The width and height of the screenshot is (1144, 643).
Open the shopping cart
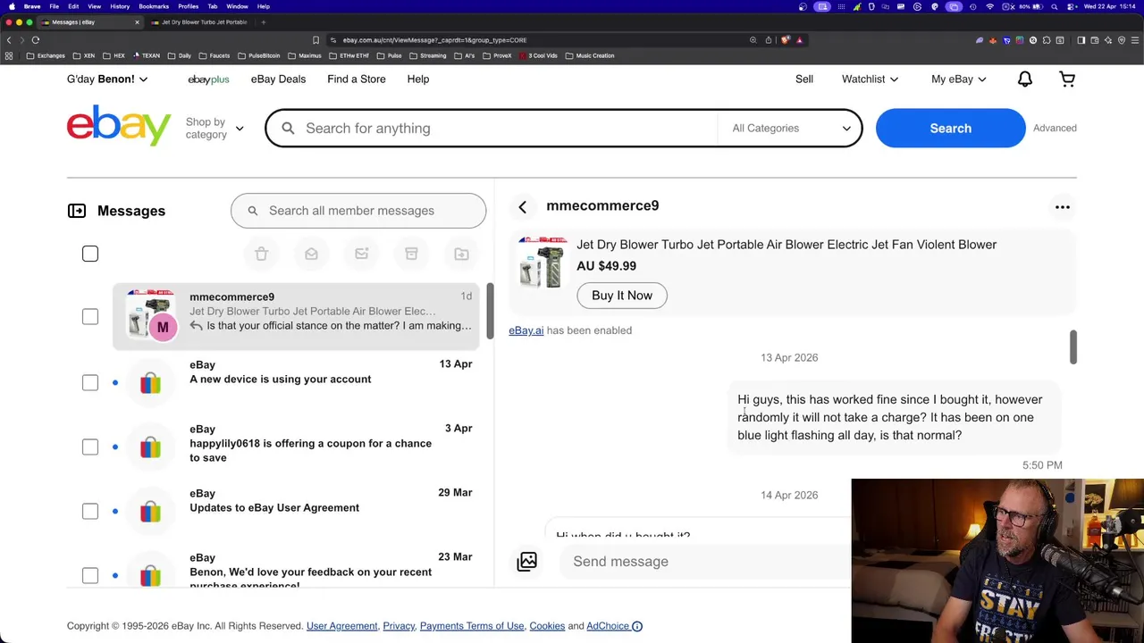pyautogui.click(x=1067, y=79)
